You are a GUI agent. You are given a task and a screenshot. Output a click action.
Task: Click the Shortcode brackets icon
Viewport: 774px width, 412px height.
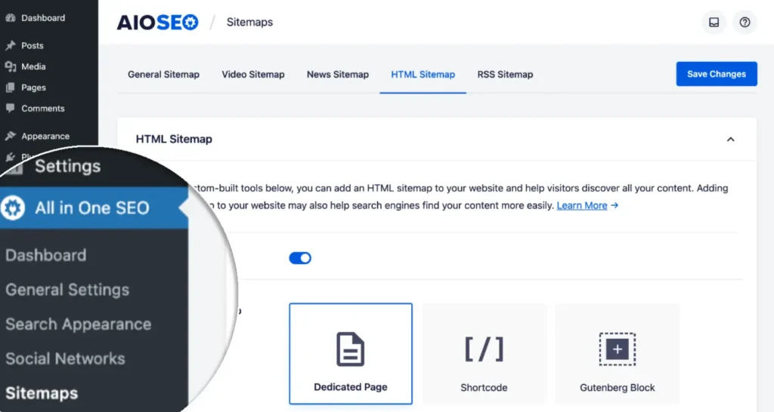[x=484, y=349]
